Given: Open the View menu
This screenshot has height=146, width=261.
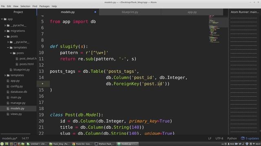Looking at the screenshot, I should click(x=15, y=6).
